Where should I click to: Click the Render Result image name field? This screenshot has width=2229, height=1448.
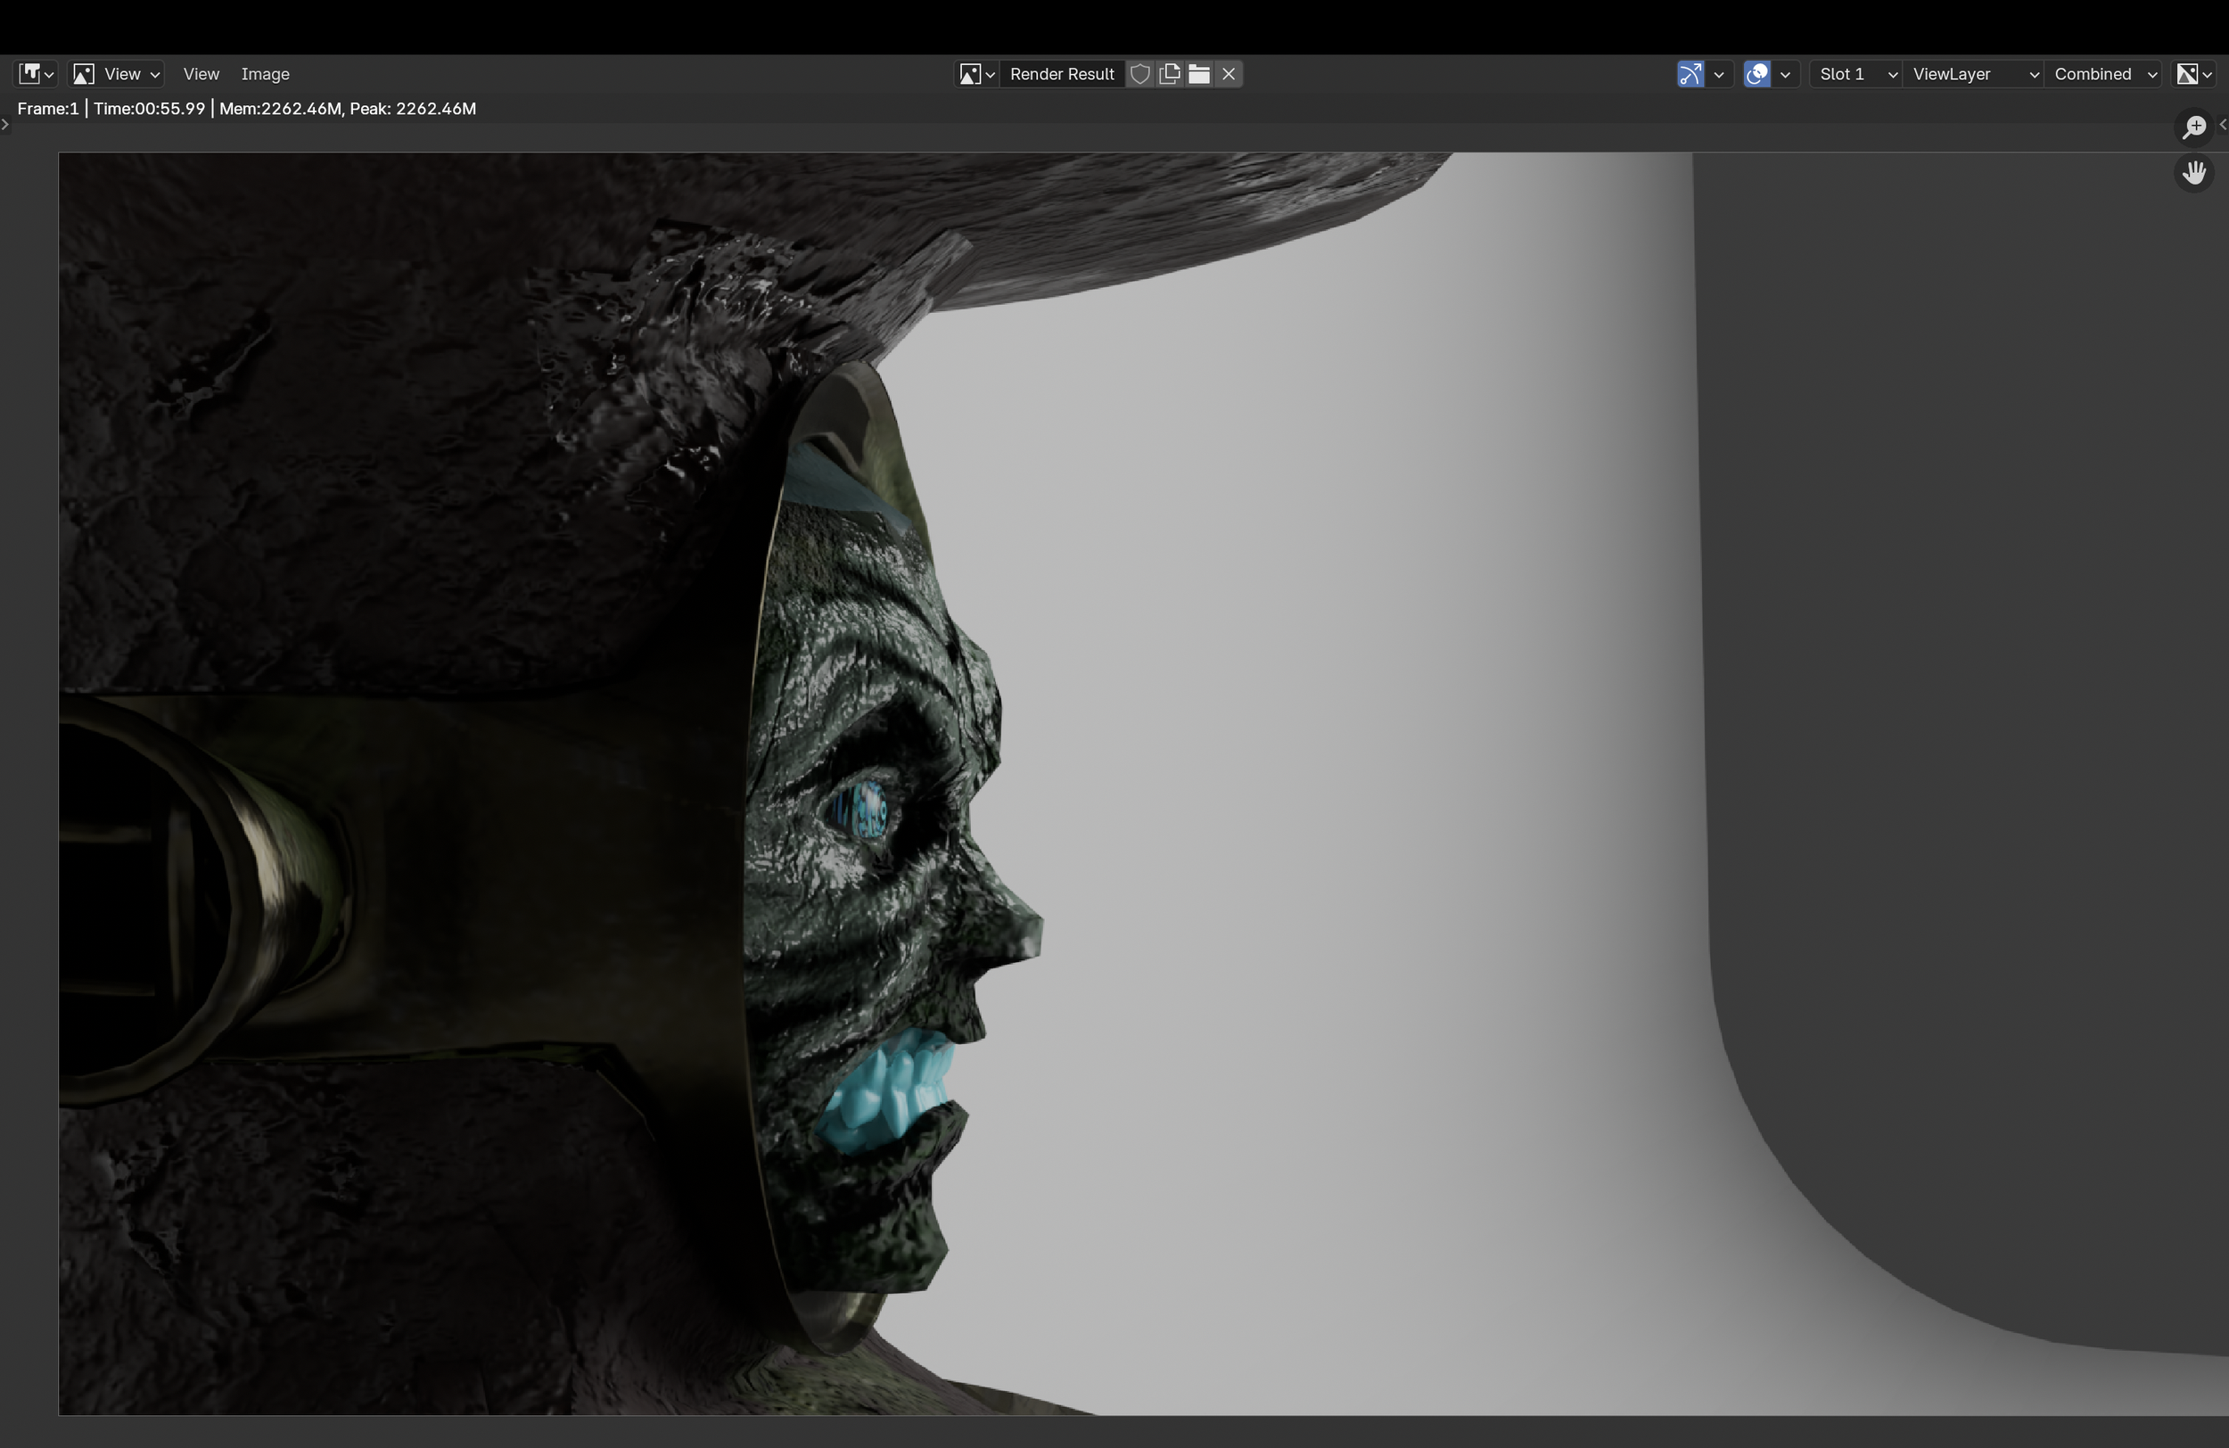1062,74
